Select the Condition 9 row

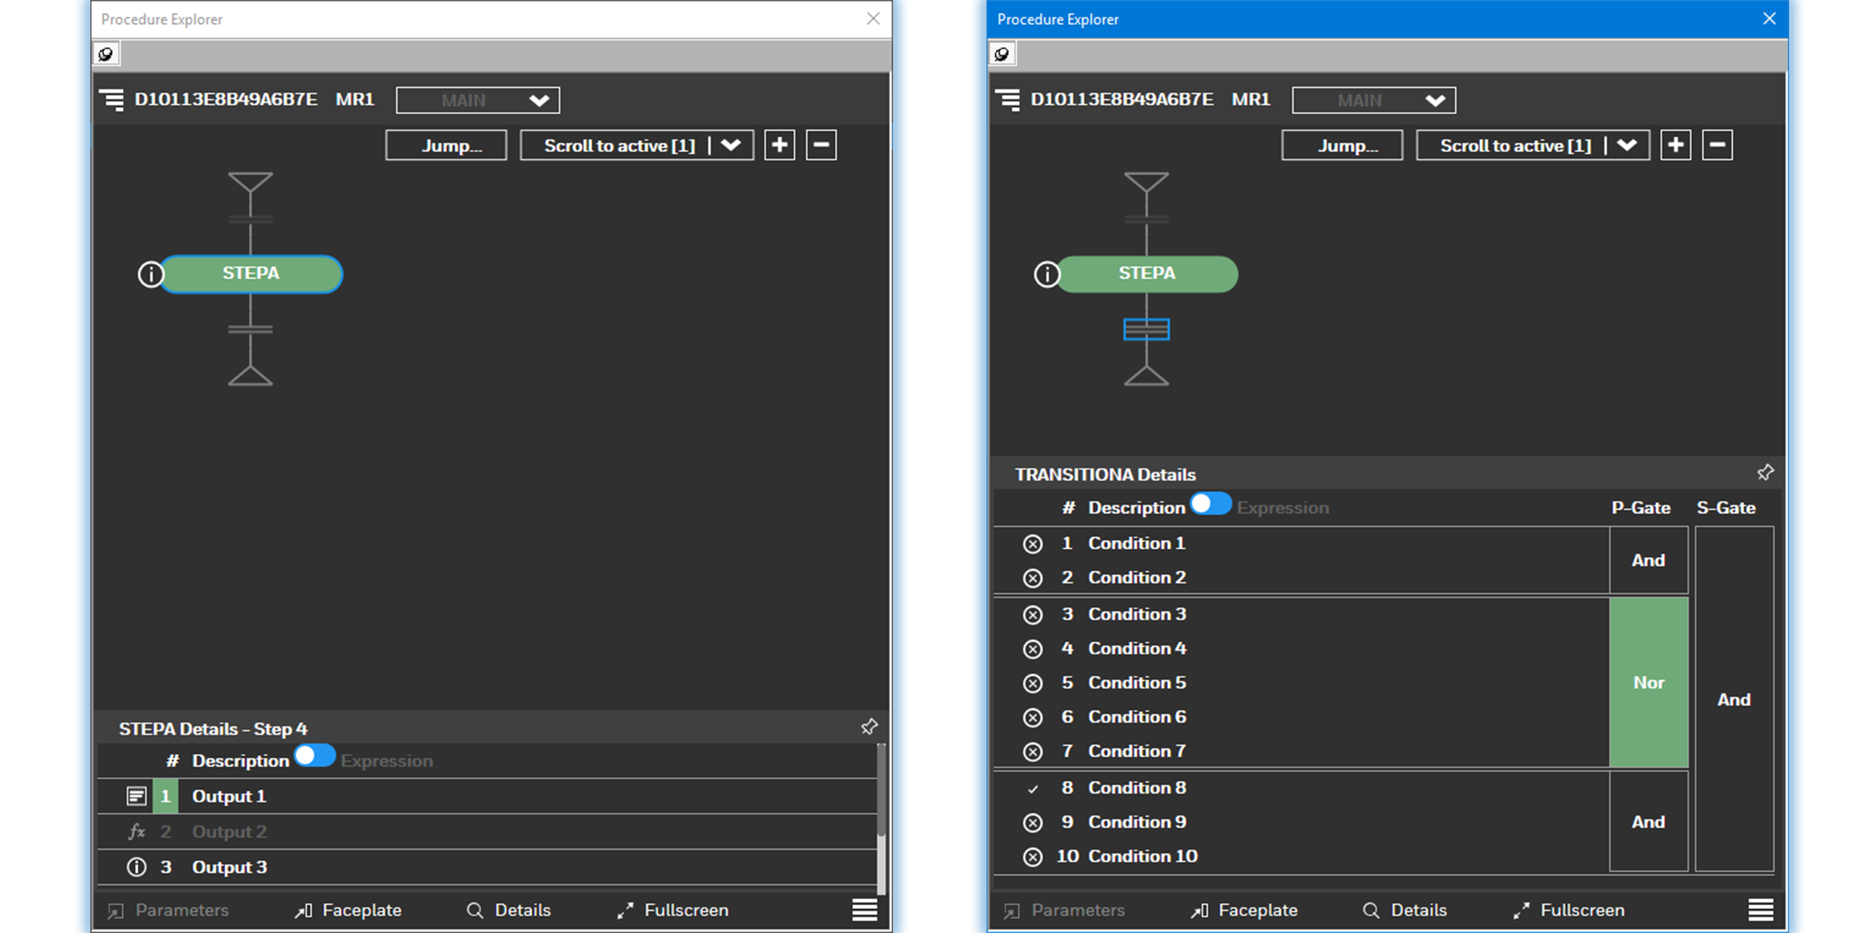[1301, 822]
